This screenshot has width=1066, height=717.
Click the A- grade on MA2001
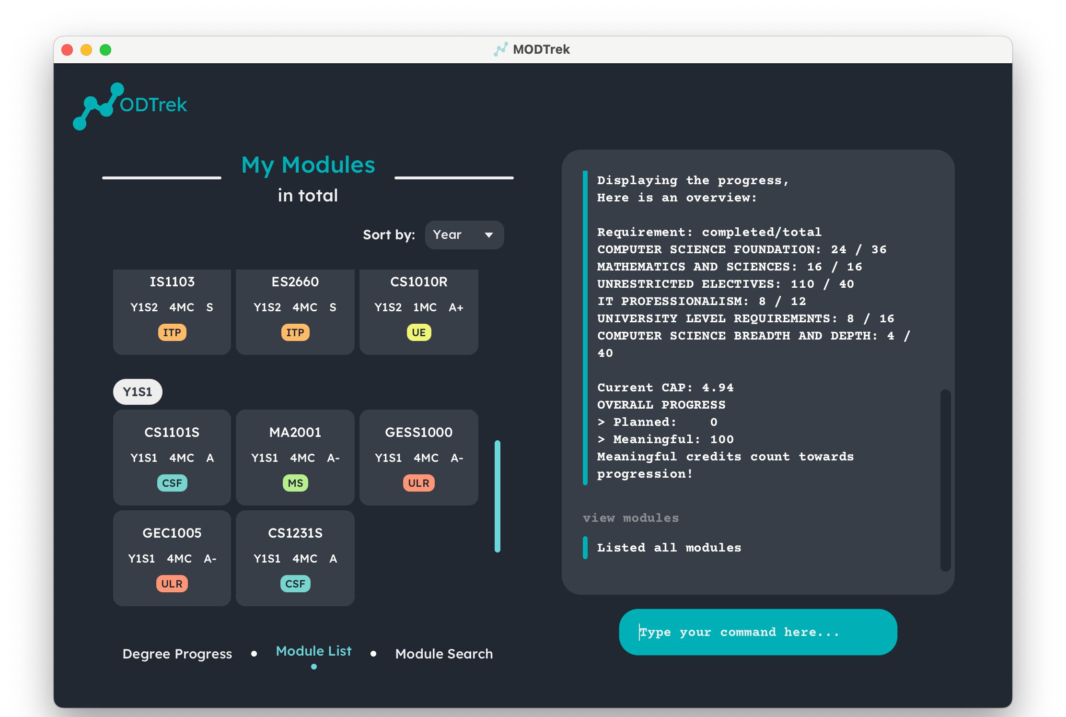[x=333, y=458]
